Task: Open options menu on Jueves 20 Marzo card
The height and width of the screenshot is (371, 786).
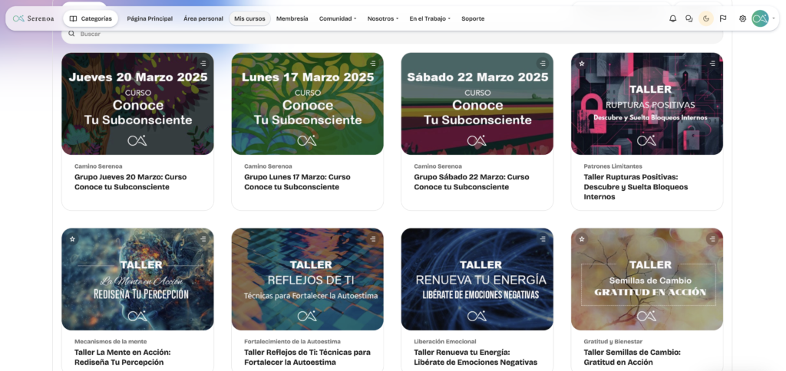Action: click(203, 64)
